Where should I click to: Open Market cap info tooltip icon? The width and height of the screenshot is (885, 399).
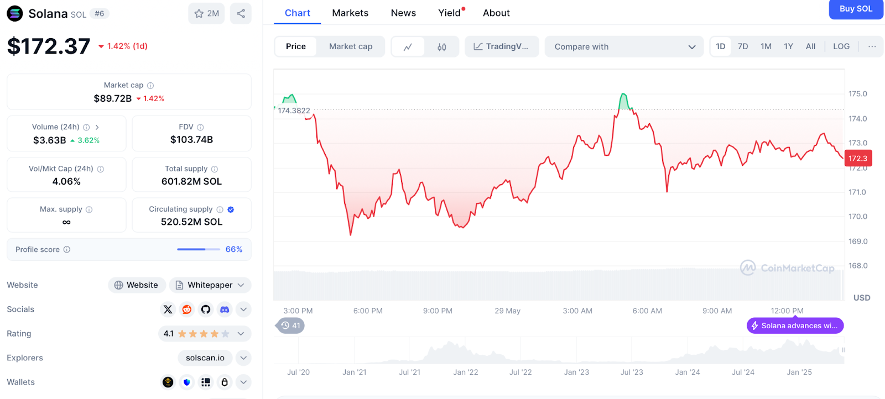[150, 85]
